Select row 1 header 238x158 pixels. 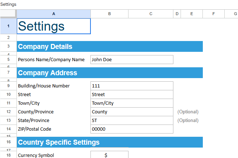(x=8, y=26)
